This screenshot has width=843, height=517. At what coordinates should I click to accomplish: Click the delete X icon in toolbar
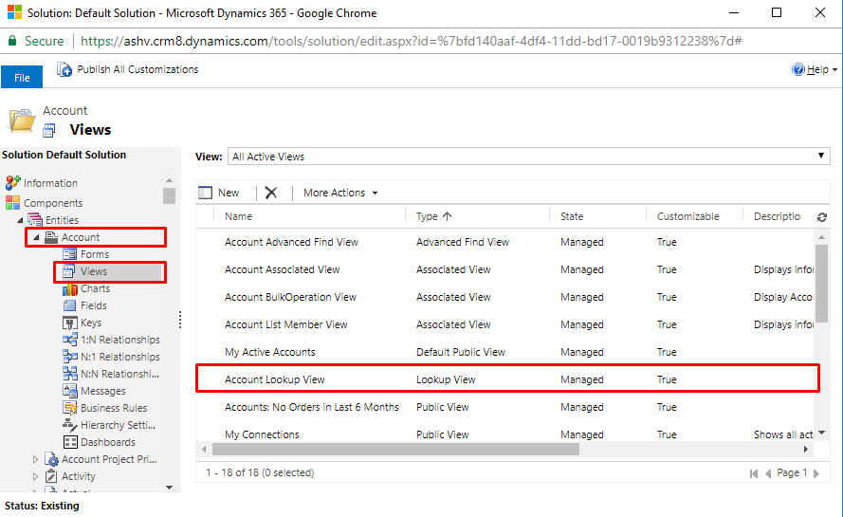coord(271,193)
